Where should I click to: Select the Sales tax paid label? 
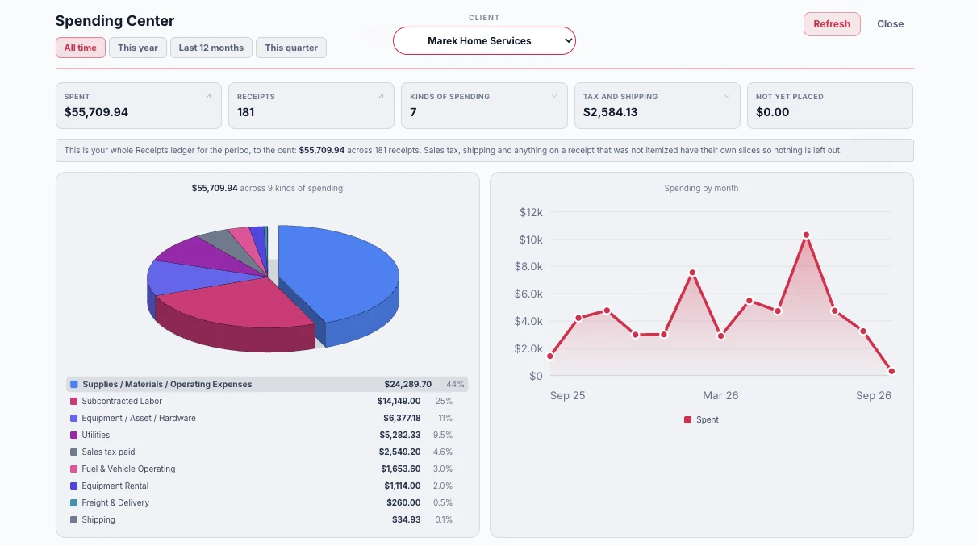click(x=108, y=452)
